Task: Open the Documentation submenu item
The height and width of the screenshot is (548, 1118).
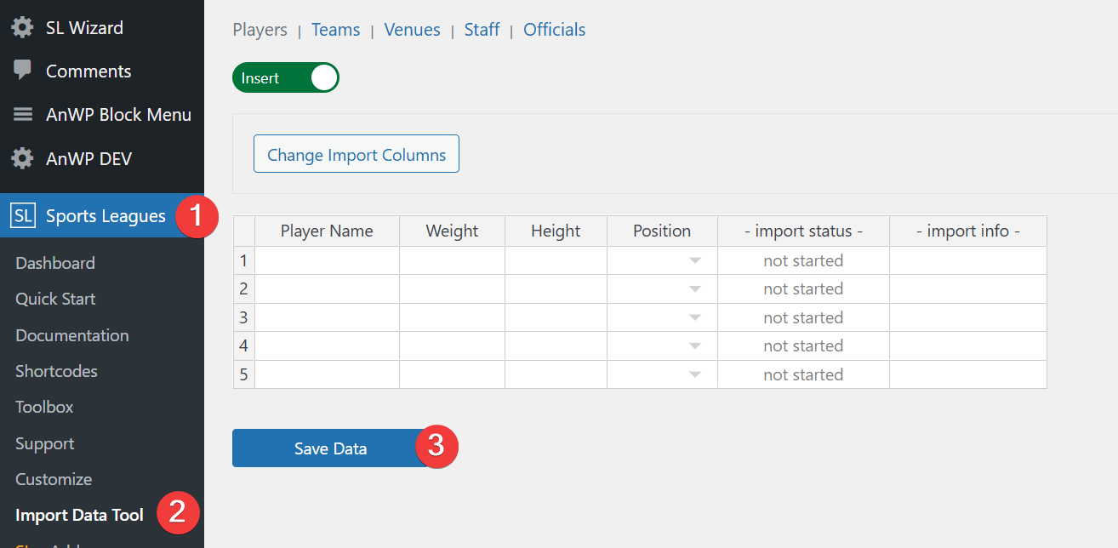Action: pyautogui.click(x=72, y=335)
